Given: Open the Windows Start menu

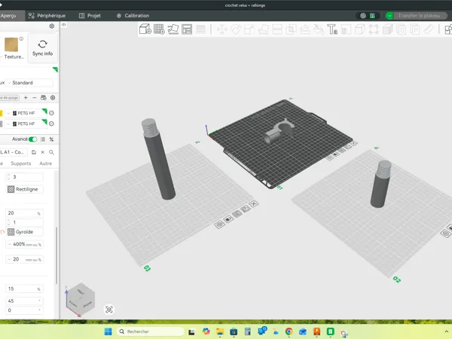Looking at the screenshot, I should [x=108, y=331].
